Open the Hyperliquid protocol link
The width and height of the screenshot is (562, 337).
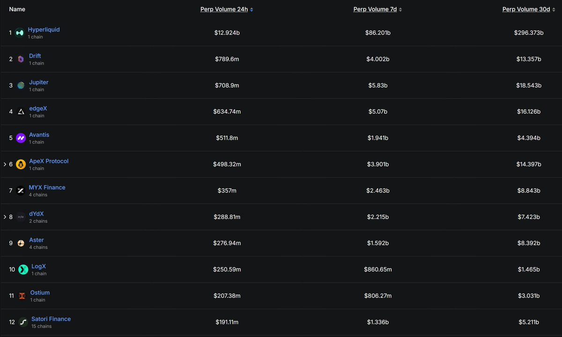click(x=44, y=29)
